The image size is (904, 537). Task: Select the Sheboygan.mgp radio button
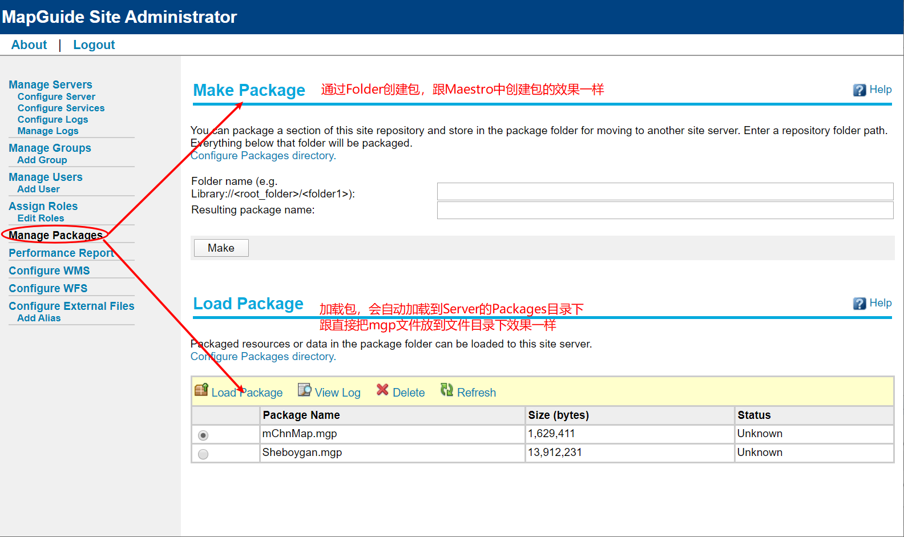203,454
